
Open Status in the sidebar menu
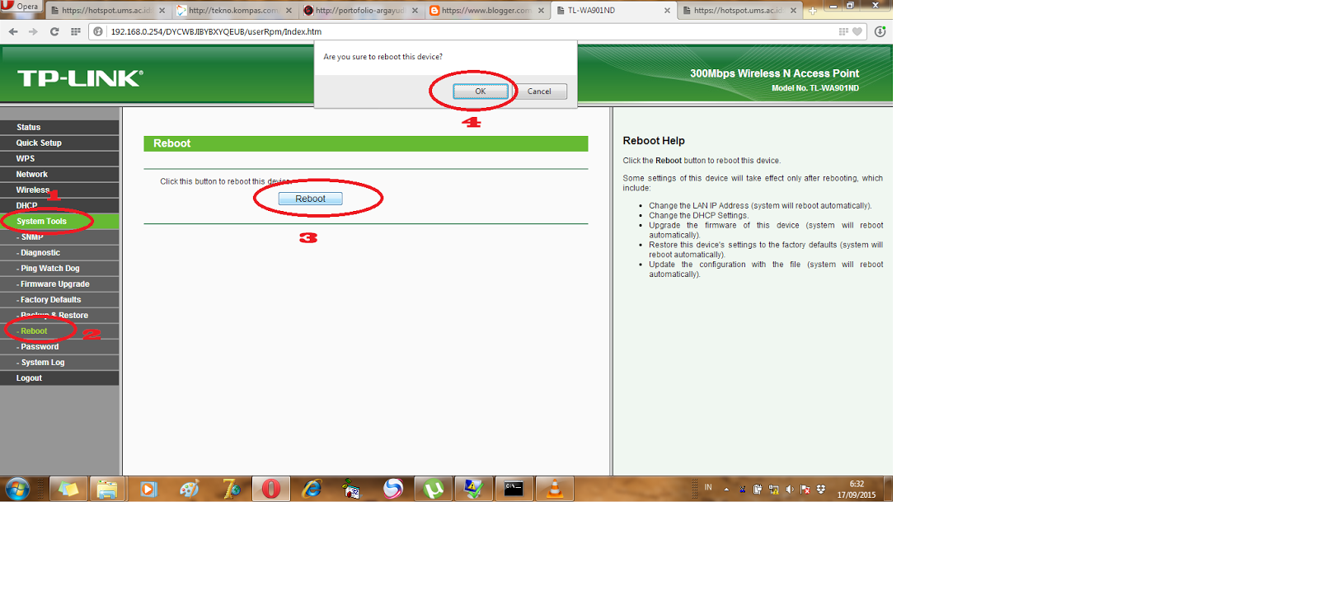59,127
